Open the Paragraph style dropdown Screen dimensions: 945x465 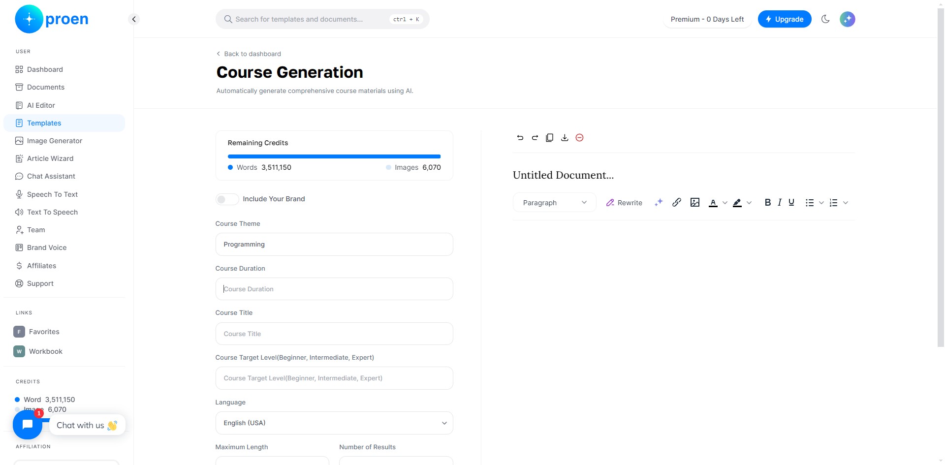[555, 202]
